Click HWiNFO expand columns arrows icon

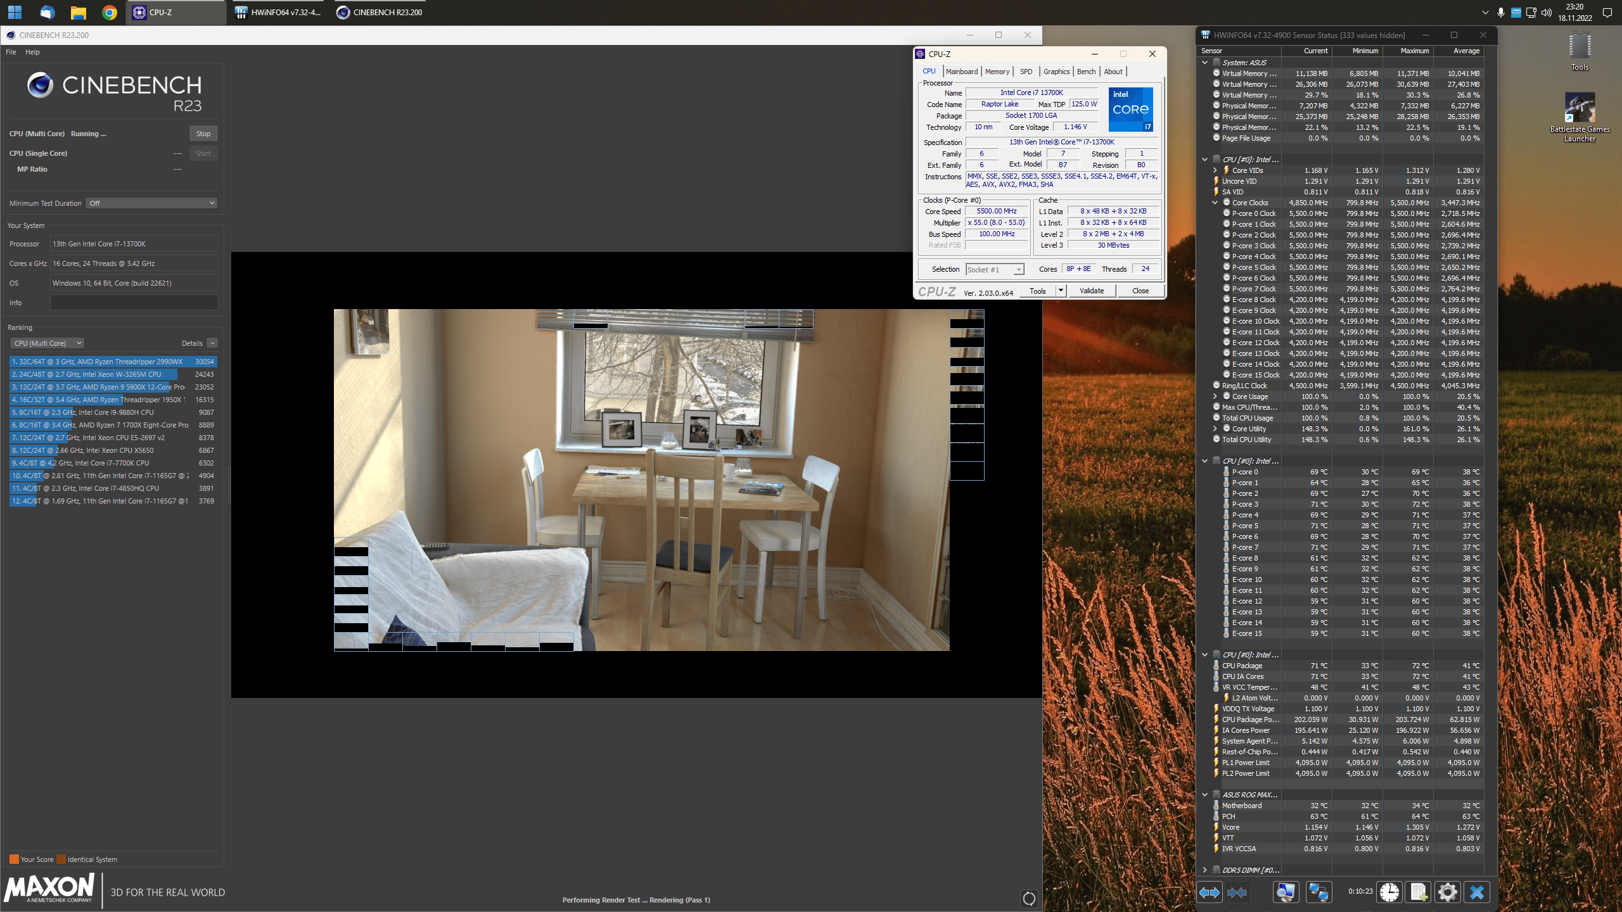[1209, 892]
